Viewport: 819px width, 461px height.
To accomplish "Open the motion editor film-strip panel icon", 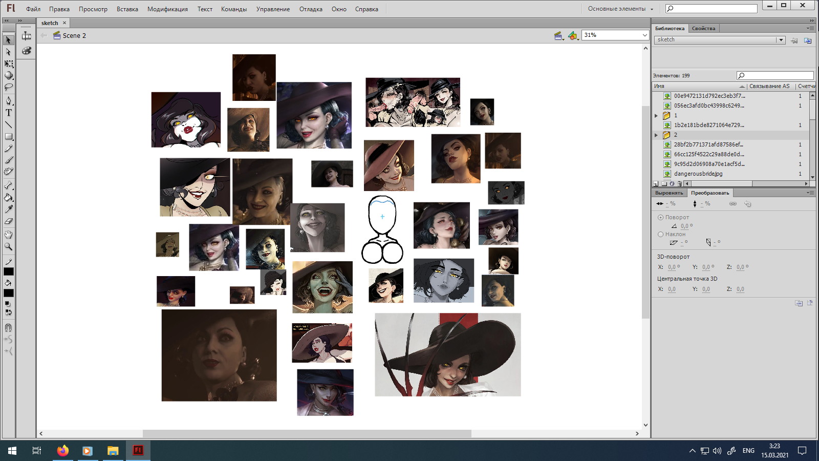I will click(26, 36).
